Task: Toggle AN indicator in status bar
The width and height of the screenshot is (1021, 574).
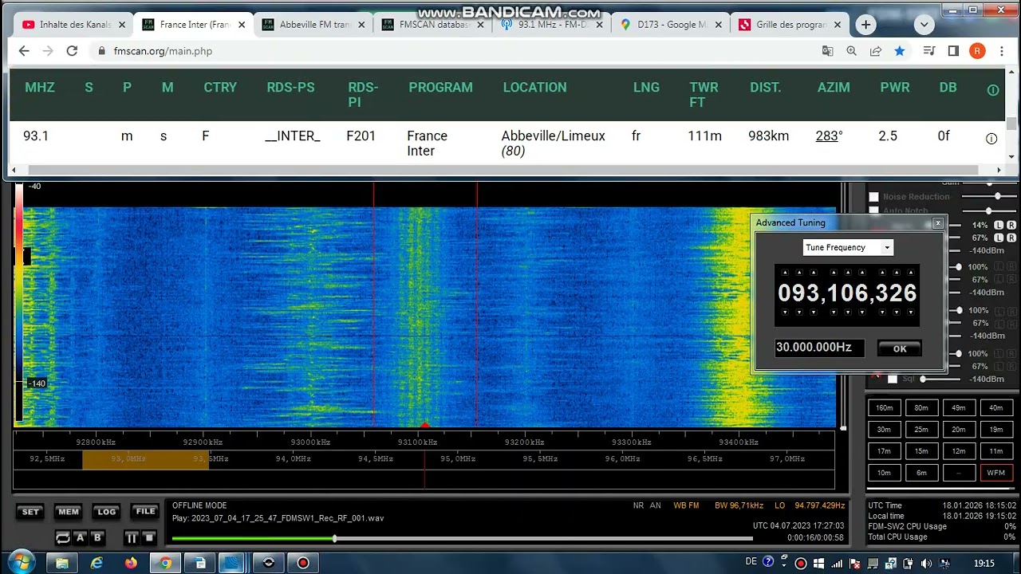Action: (x=655, y=505)
